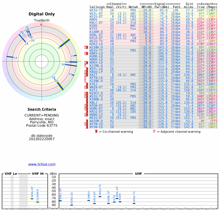Select the 'C' warning icon beside KRCG-DT
220x211 pixels.
87,112
